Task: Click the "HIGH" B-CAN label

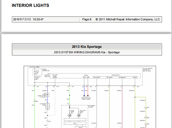Action: [x=84, y=78]
